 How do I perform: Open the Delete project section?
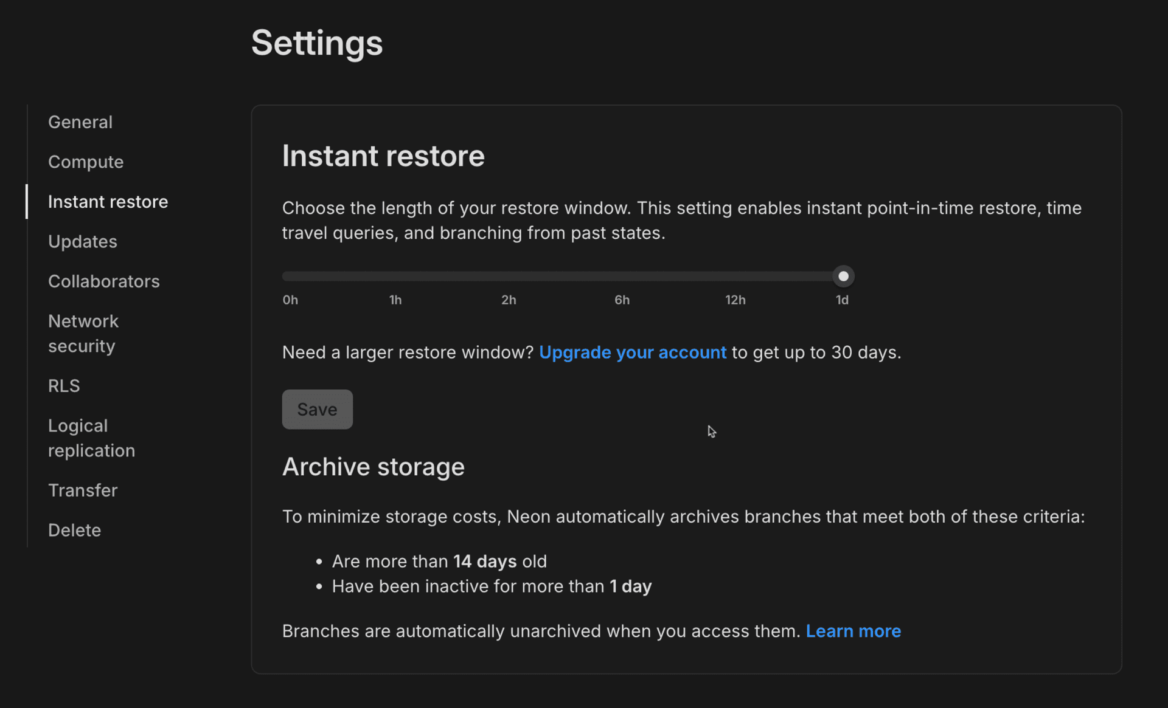click(x=74, y=530)
